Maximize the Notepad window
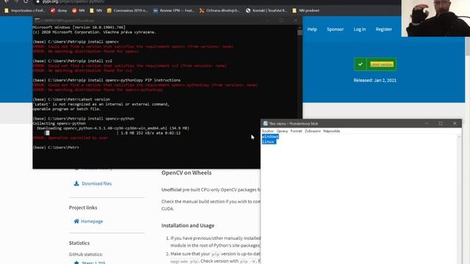The image size is (470, 264). point(441,123)
